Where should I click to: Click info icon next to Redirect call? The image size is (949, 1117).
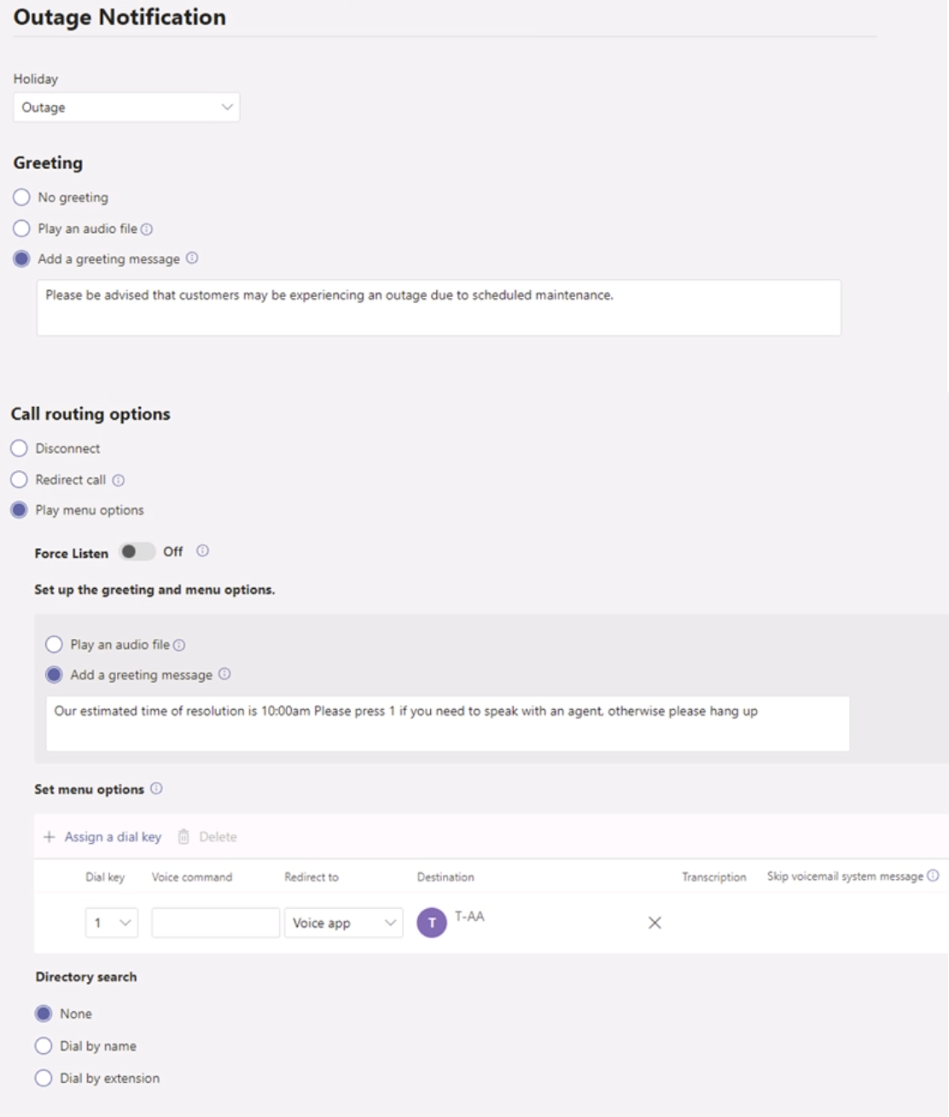click(119, 480)
